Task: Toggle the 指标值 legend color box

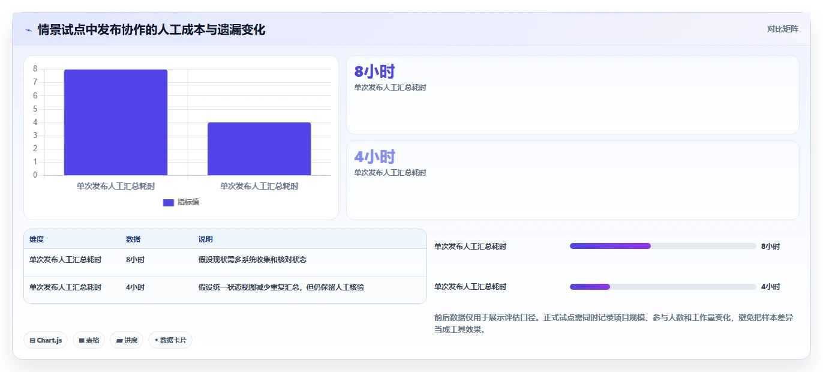Action: click(169, 202)
